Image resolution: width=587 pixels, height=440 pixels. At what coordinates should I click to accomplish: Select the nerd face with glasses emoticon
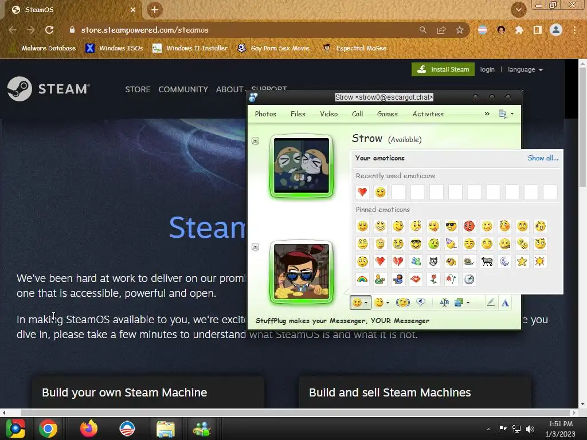[x=416, y=244]
